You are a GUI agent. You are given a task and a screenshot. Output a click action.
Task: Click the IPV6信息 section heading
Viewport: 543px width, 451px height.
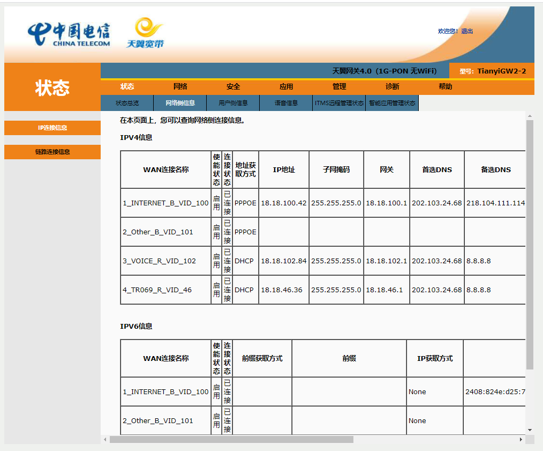click(x=136, y=327)
